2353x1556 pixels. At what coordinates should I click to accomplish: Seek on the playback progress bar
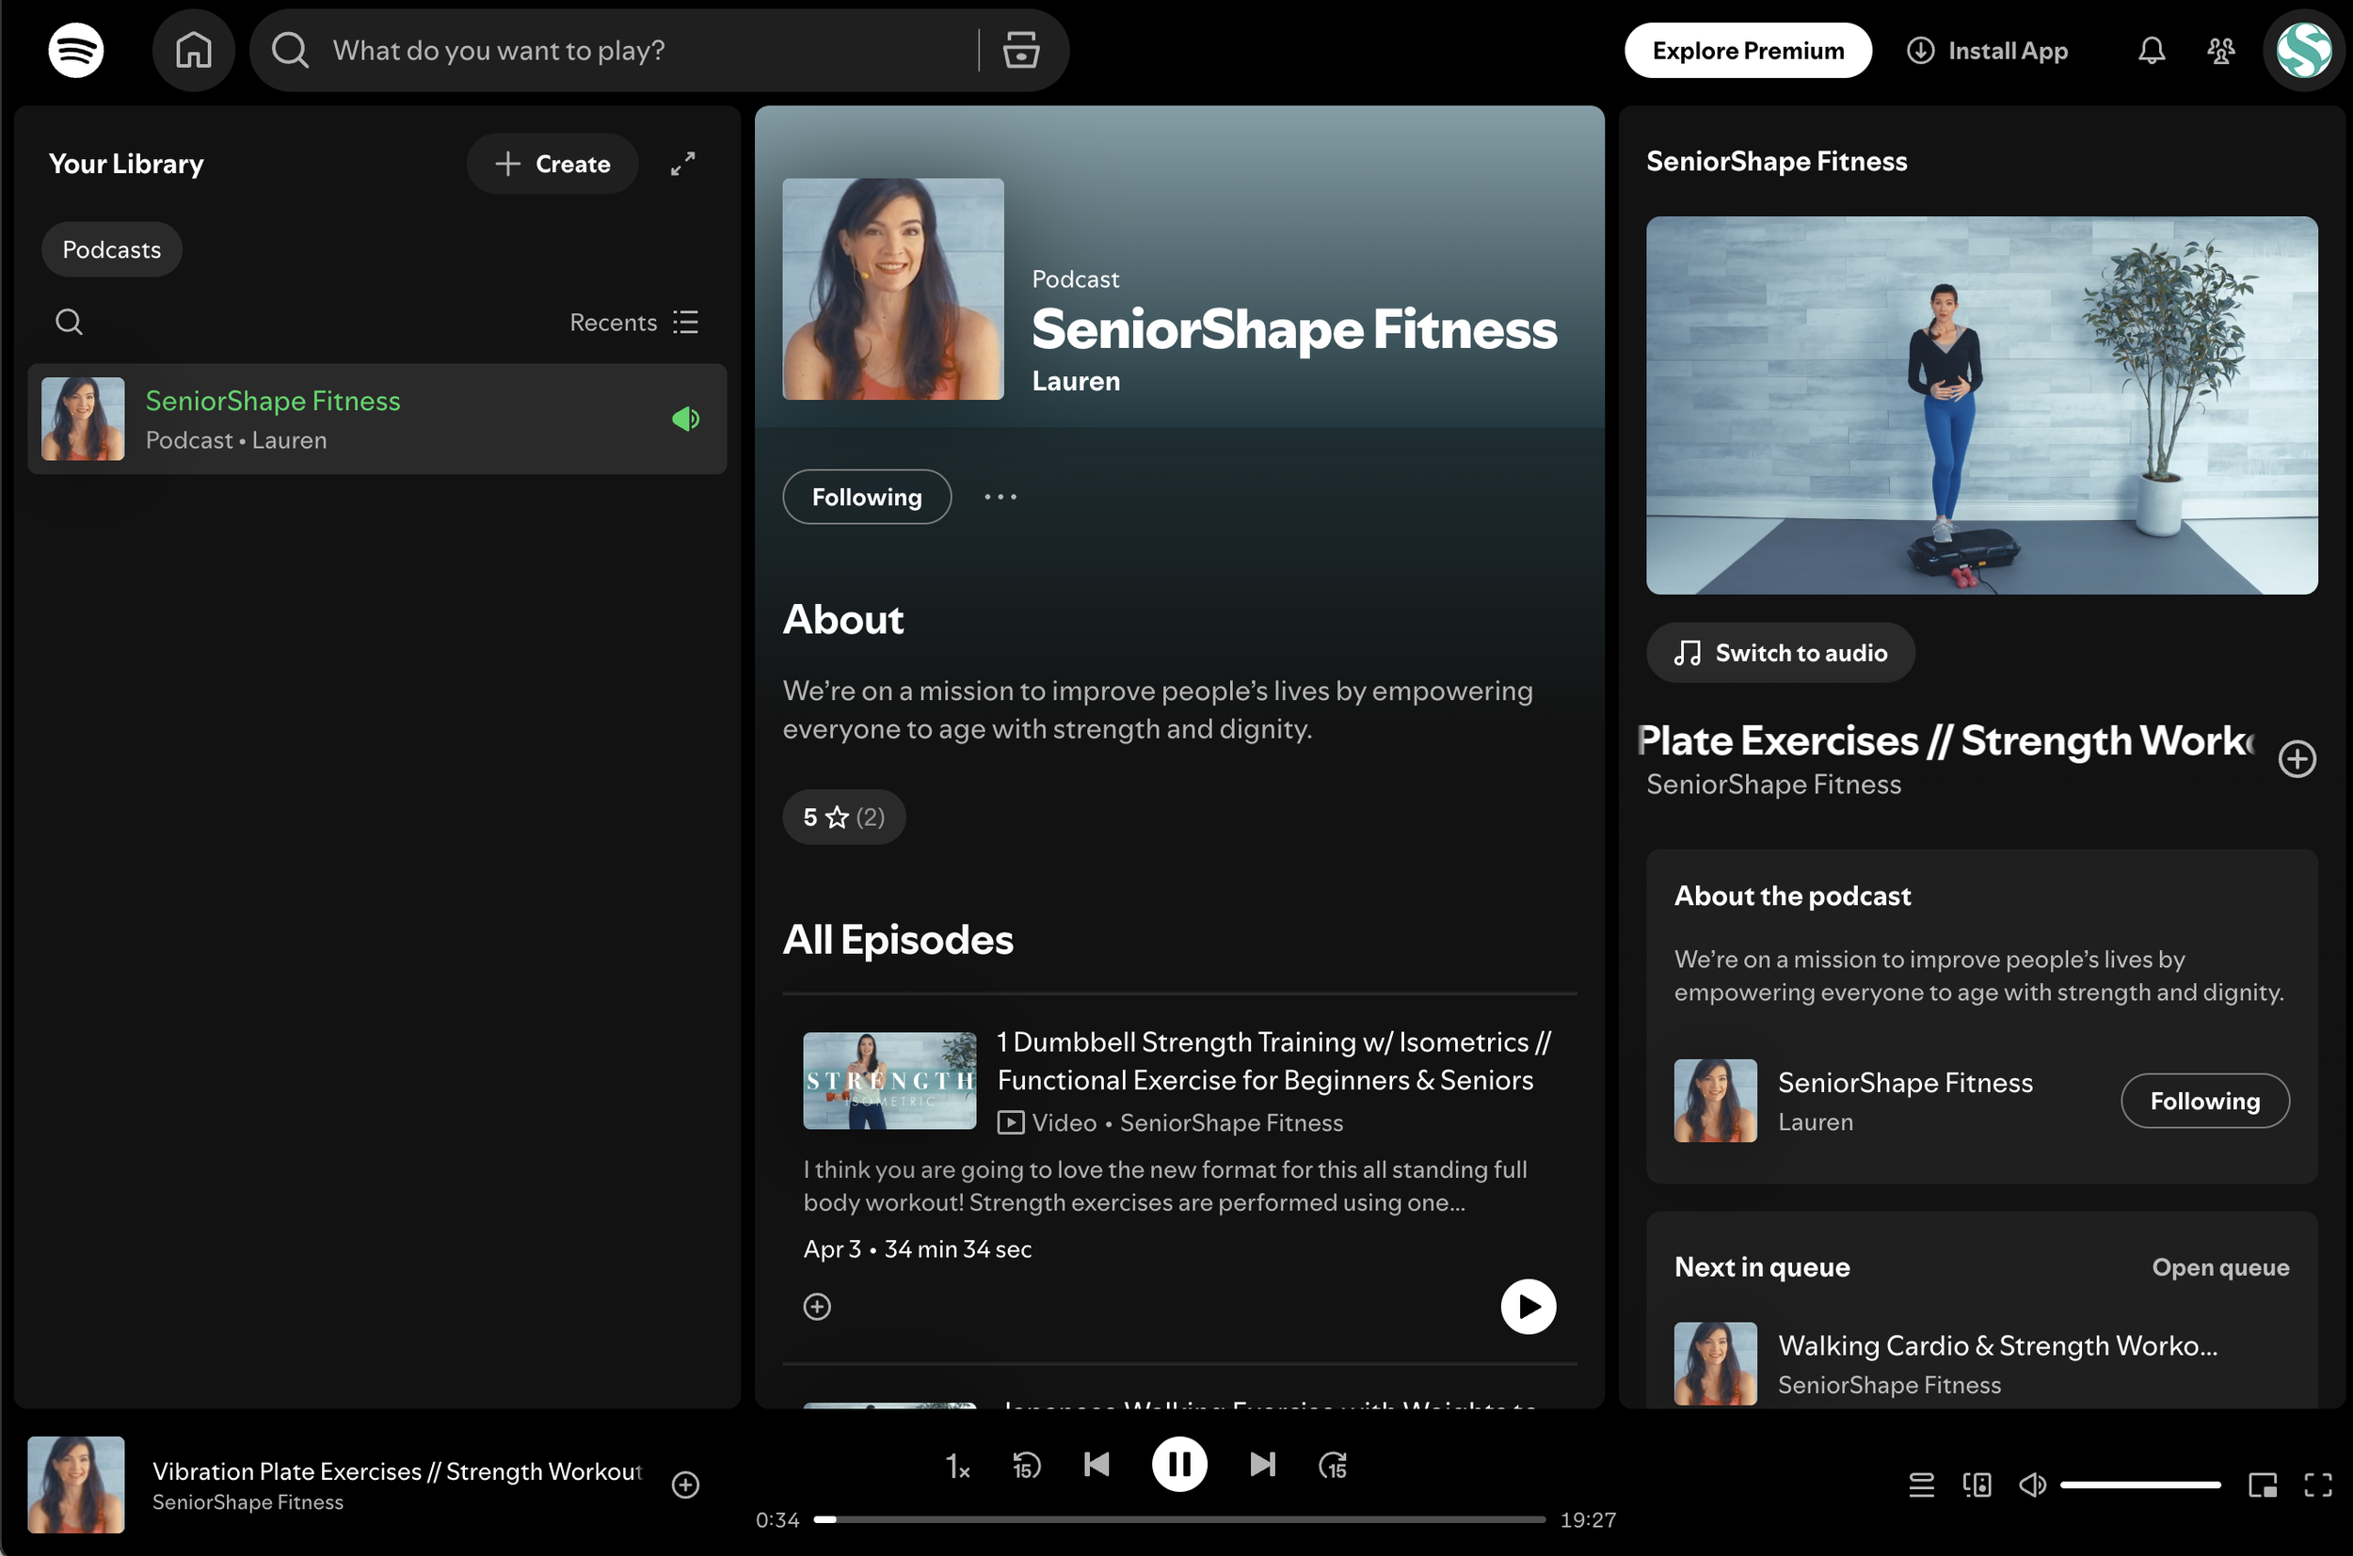1179,1519
